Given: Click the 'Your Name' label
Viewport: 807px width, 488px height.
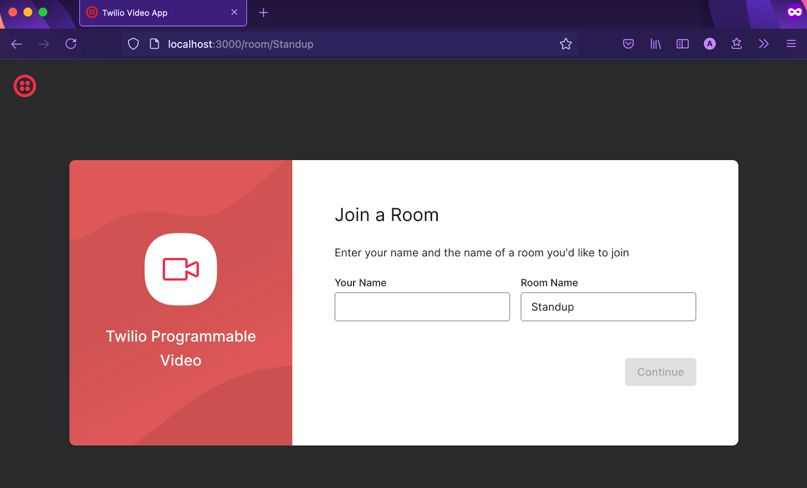Looking at the screenshot, I should [361, 283].
